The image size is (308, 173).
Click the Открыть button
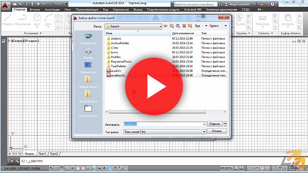[215, 124]
